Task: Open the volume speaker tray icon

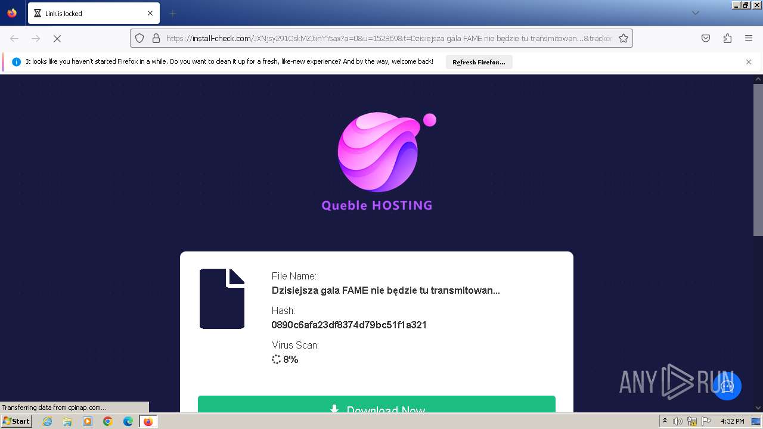Action: (x=678, y=421)
